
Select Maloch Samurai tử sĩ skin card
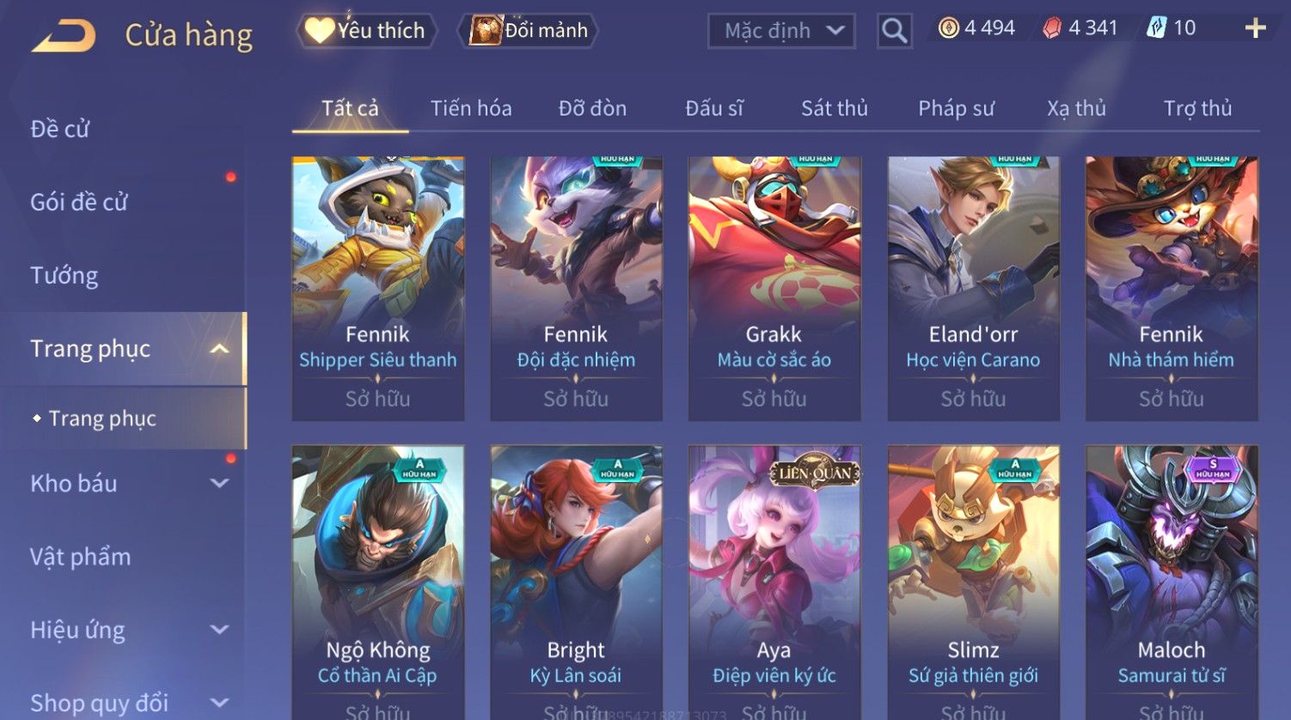click(1172, 583)
